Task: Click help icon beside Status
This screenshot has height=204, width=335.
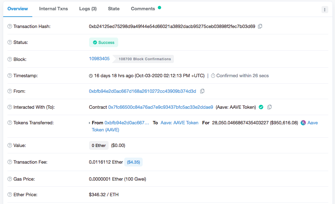Action: pos(10,42)
